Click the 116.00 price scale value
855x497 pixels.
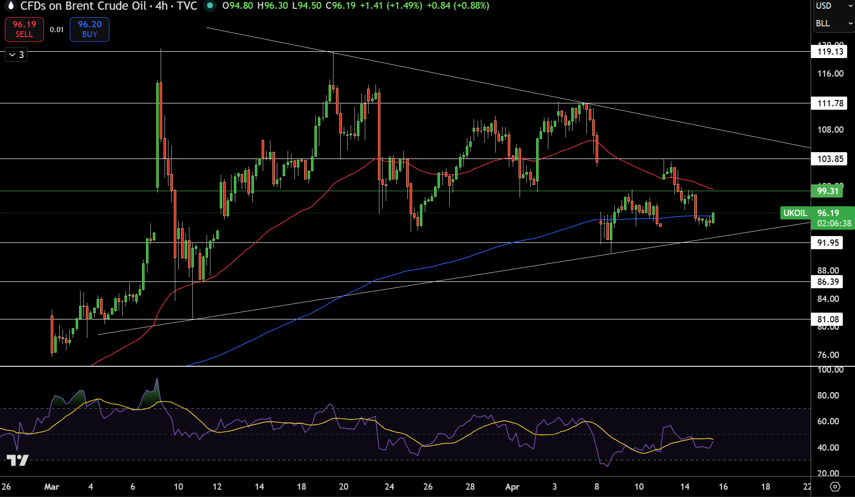tap(830, 74)
